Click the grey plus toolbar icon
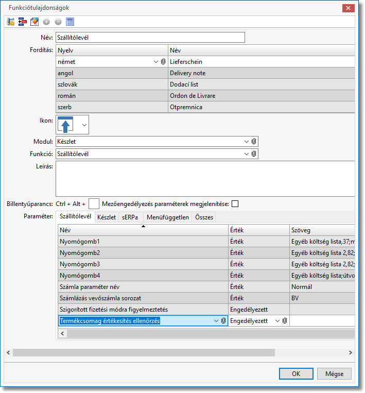365x393 pixels. pyautogui.click(x=46, y=22)
